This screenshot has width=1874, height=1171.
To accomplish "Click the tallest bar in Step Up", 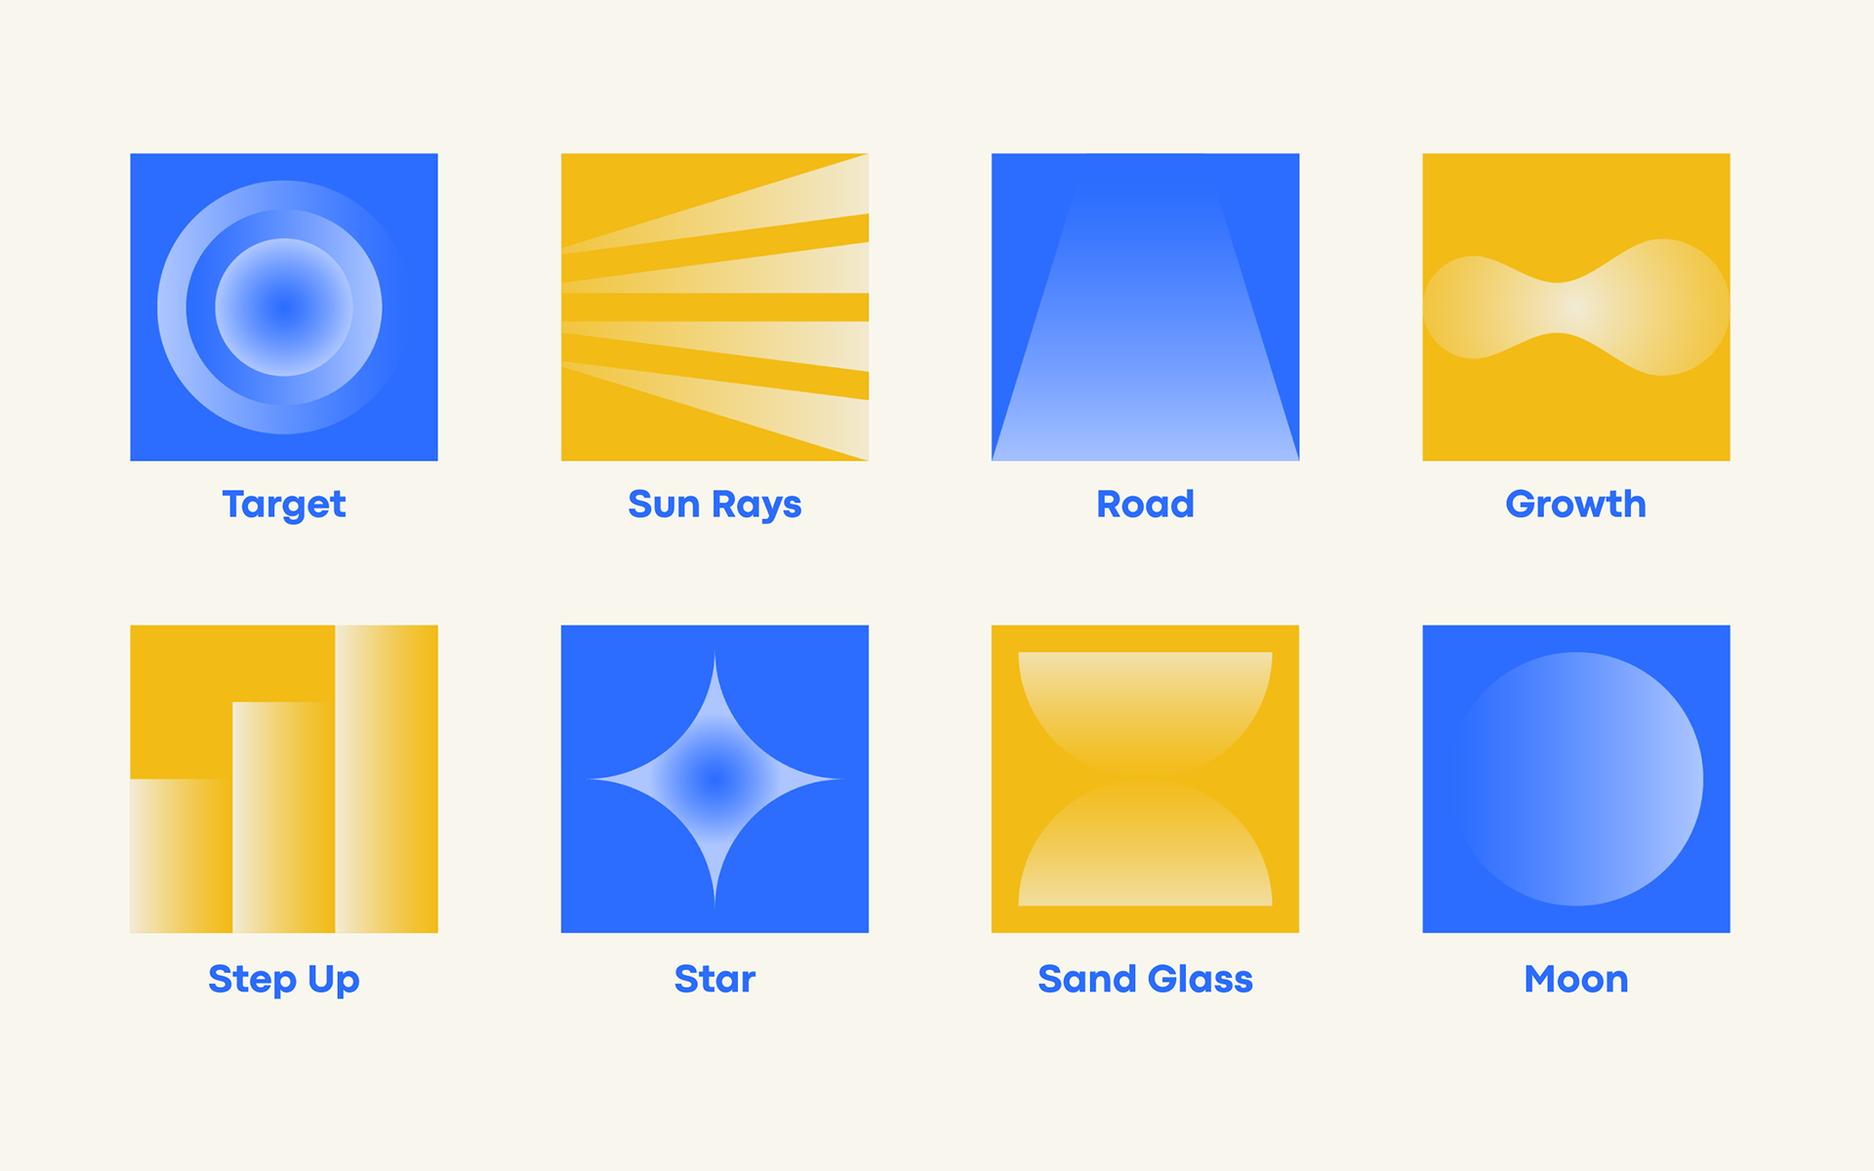I will (387, 779).
